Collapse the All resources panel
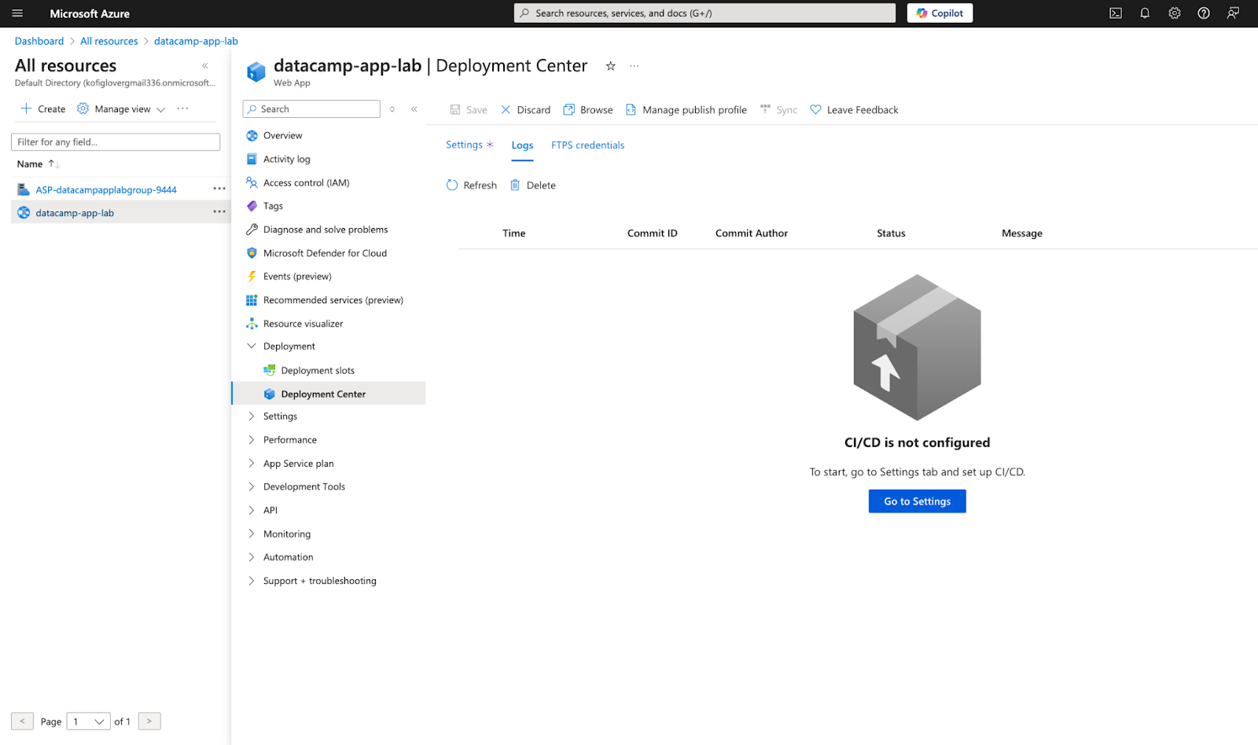1258x745 pixels. click(205, 66)
